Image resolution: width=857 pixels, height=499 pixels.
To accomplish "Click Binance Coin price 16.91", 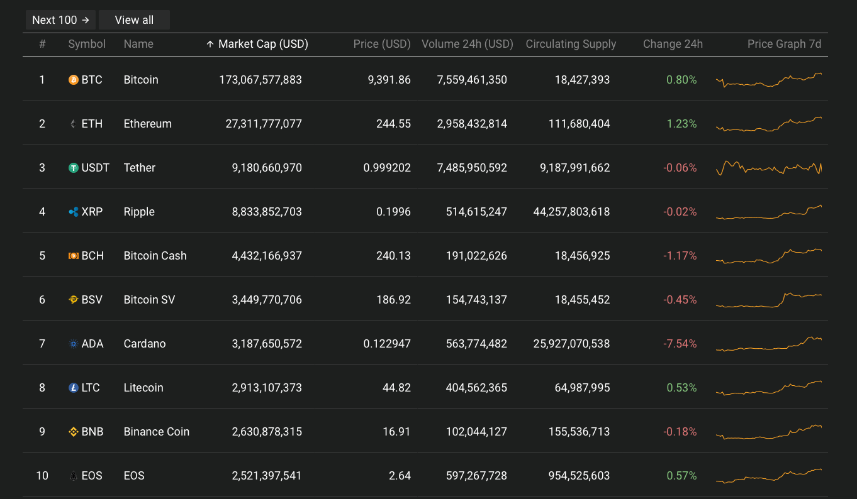I will [x=396, y=432].
